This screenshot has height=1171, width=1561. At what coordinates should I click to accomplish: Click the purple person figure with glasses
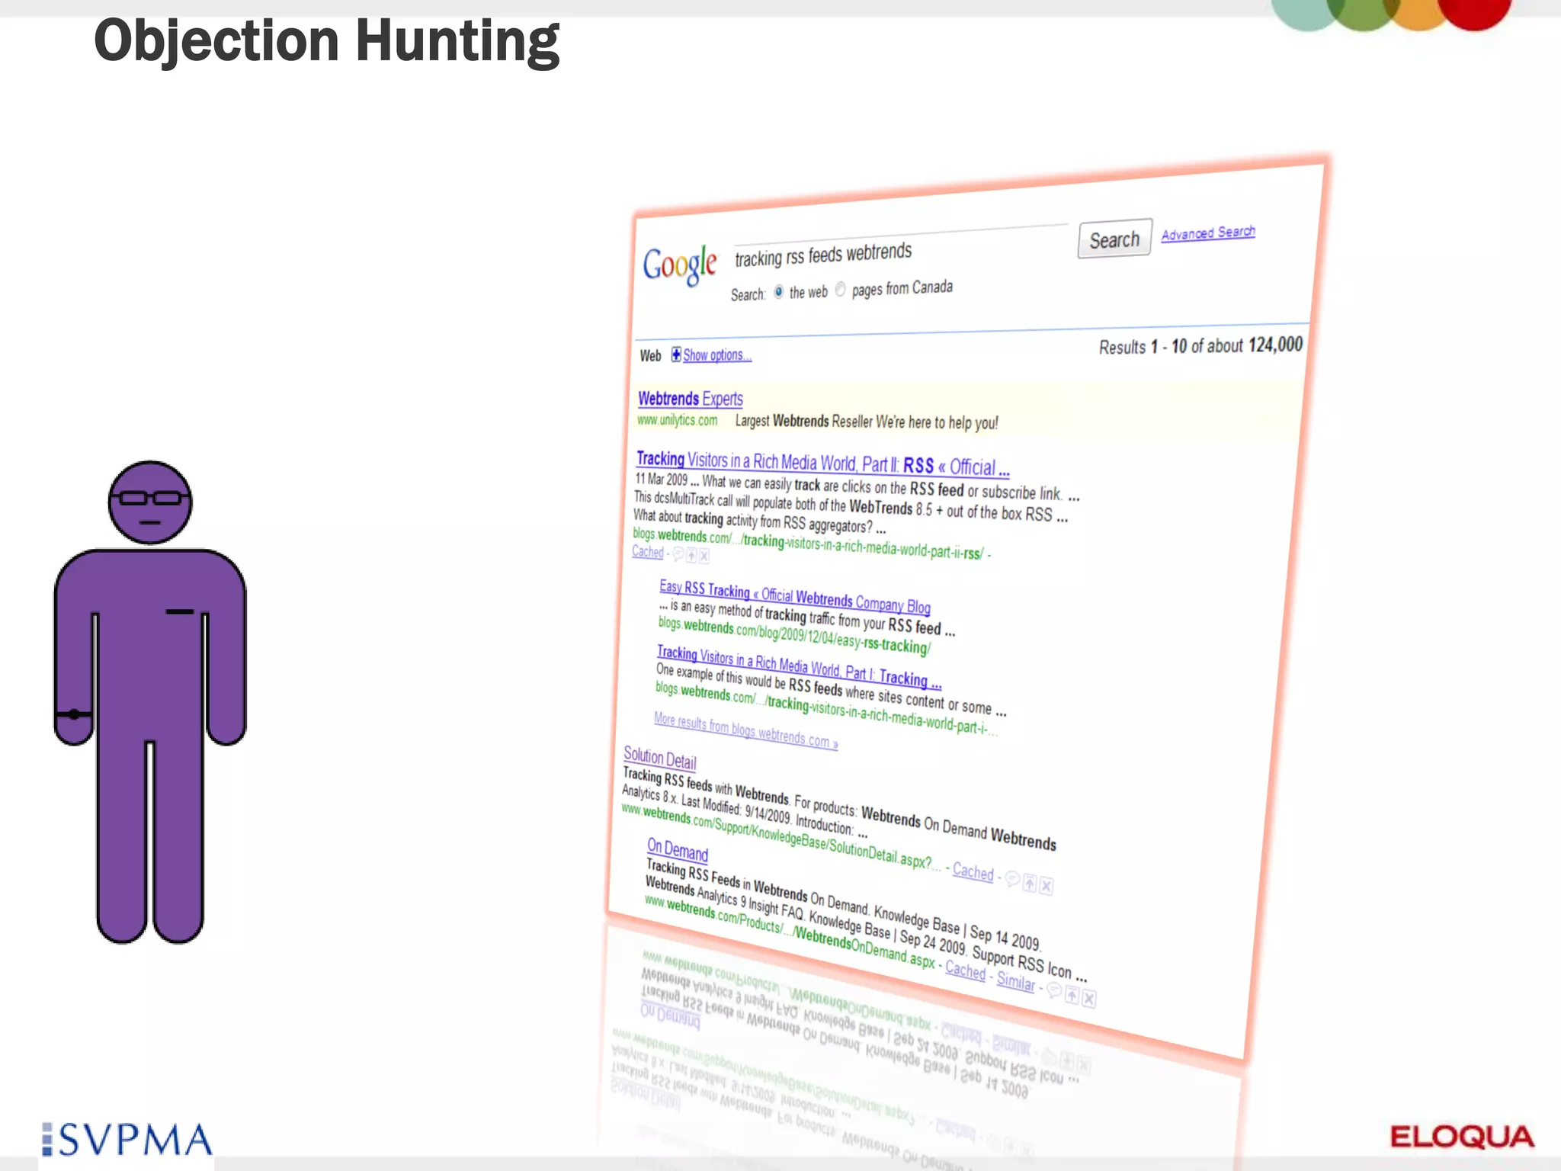150,701
